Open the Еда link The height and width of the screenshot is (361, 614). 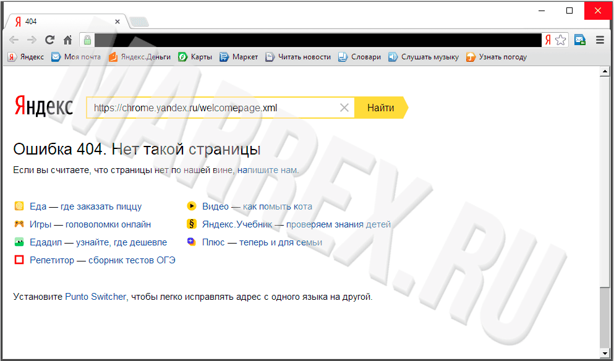tap(86, 206)
